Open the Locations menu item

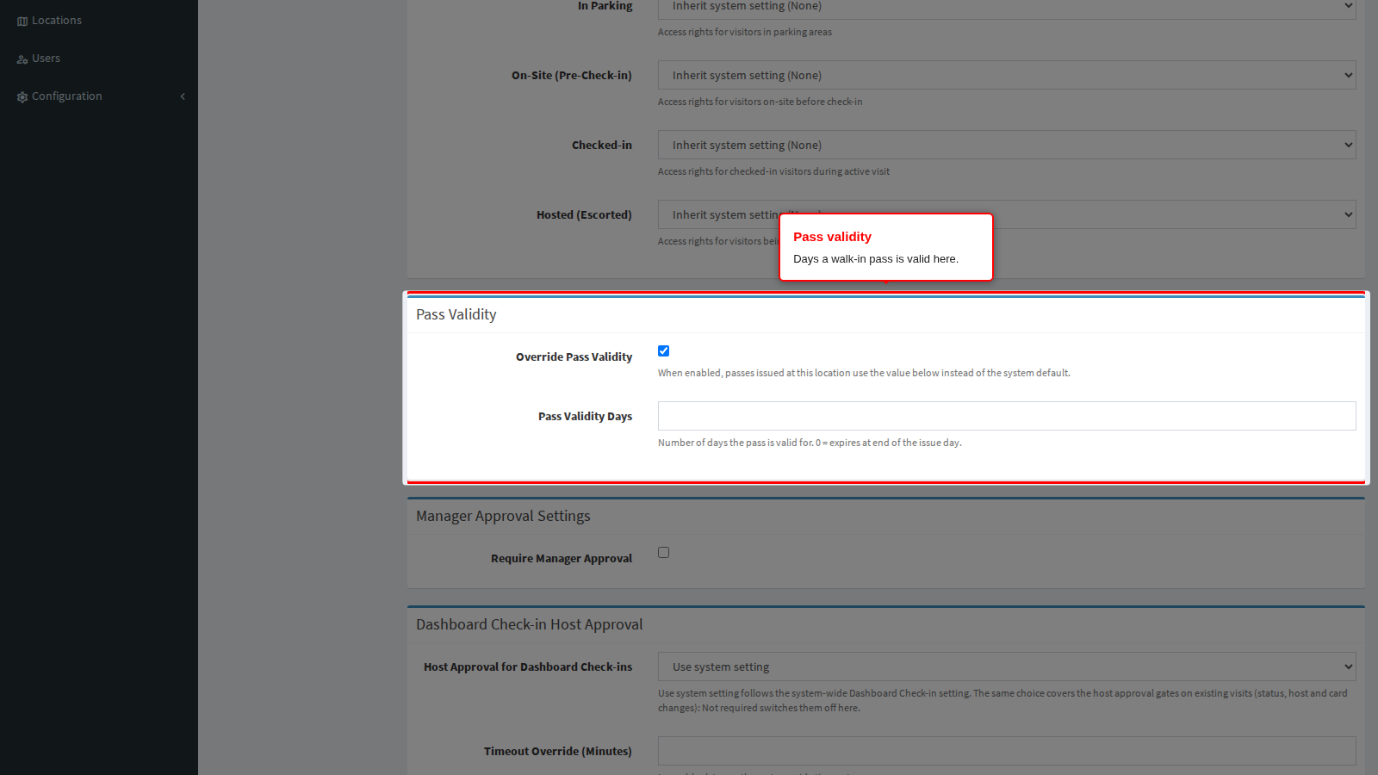[x=99, y=21]
